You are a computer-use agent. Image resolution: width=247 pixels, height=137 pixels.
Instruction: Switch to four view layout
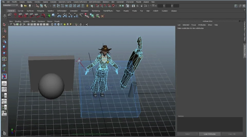click(x=4, y=89)
